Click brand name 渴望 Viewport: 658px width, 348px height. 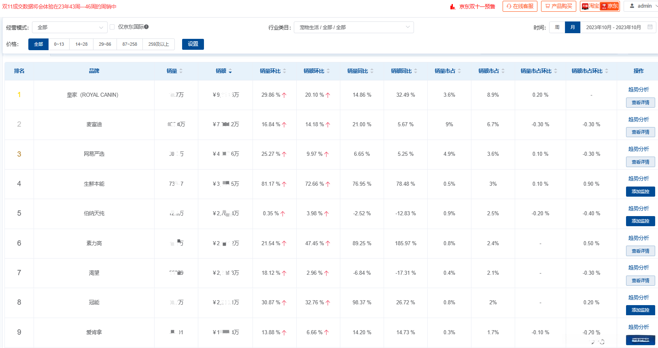(94, 273)
